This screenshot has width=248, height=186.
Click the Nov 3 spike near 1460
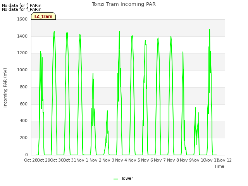119,31
